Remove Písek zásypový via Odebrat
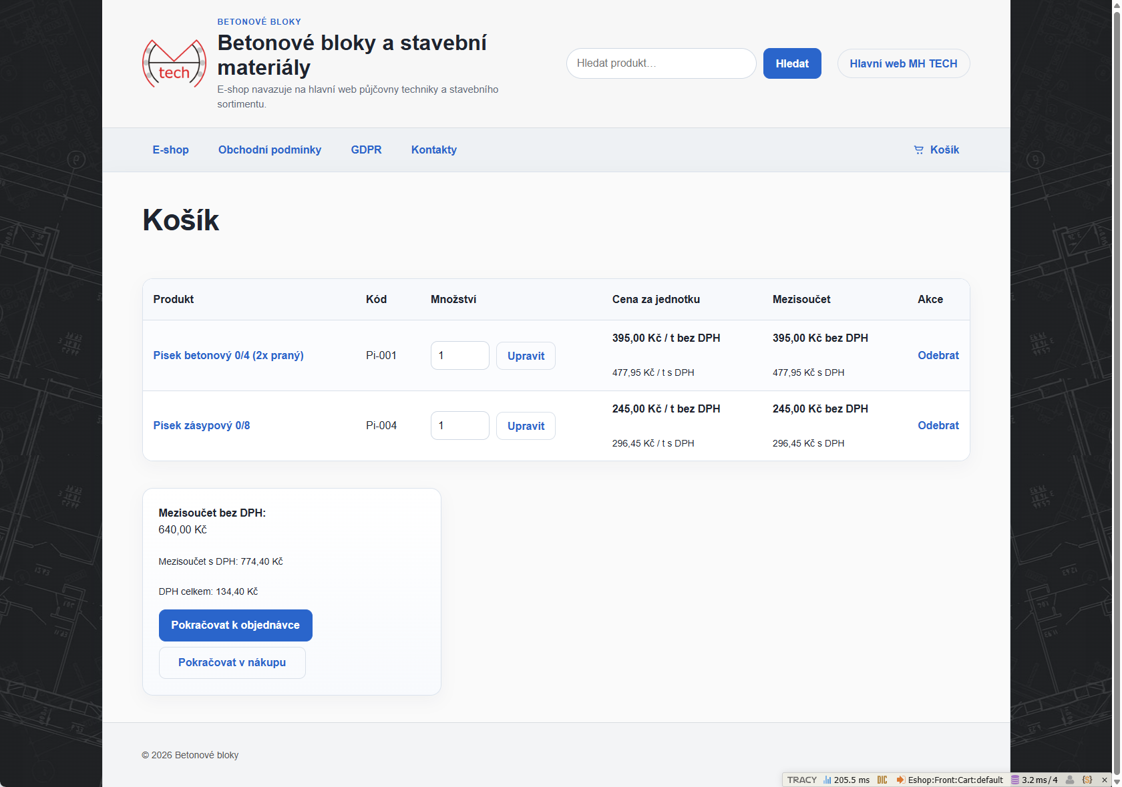The height and width of the screenshot is (787, 1122). click(x=938, y=425)
